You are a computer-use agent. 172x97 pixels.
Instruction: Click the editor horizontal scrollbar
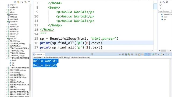pos(96,51)
